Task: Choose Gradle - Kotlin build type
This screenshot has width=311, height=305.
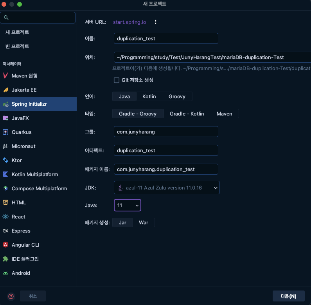Action: click(x=187, y=114)
